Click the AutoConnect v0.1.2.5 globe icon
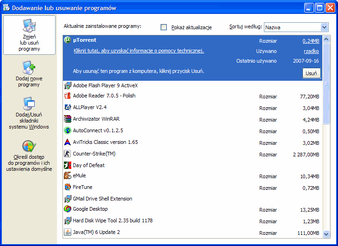Screen dimensions: 338x246 [68, 130]
